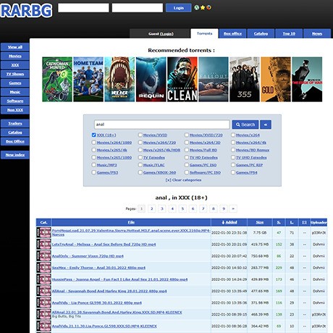
Task: Switch to the Box office tab
Action: click(x=232, y=33)
